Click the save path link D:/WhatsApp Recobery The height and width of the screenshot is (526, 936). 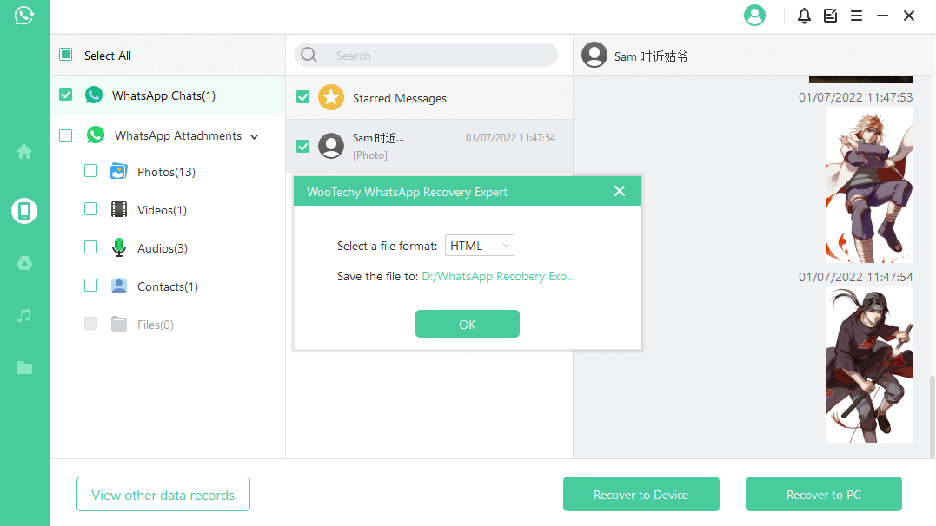499,276
